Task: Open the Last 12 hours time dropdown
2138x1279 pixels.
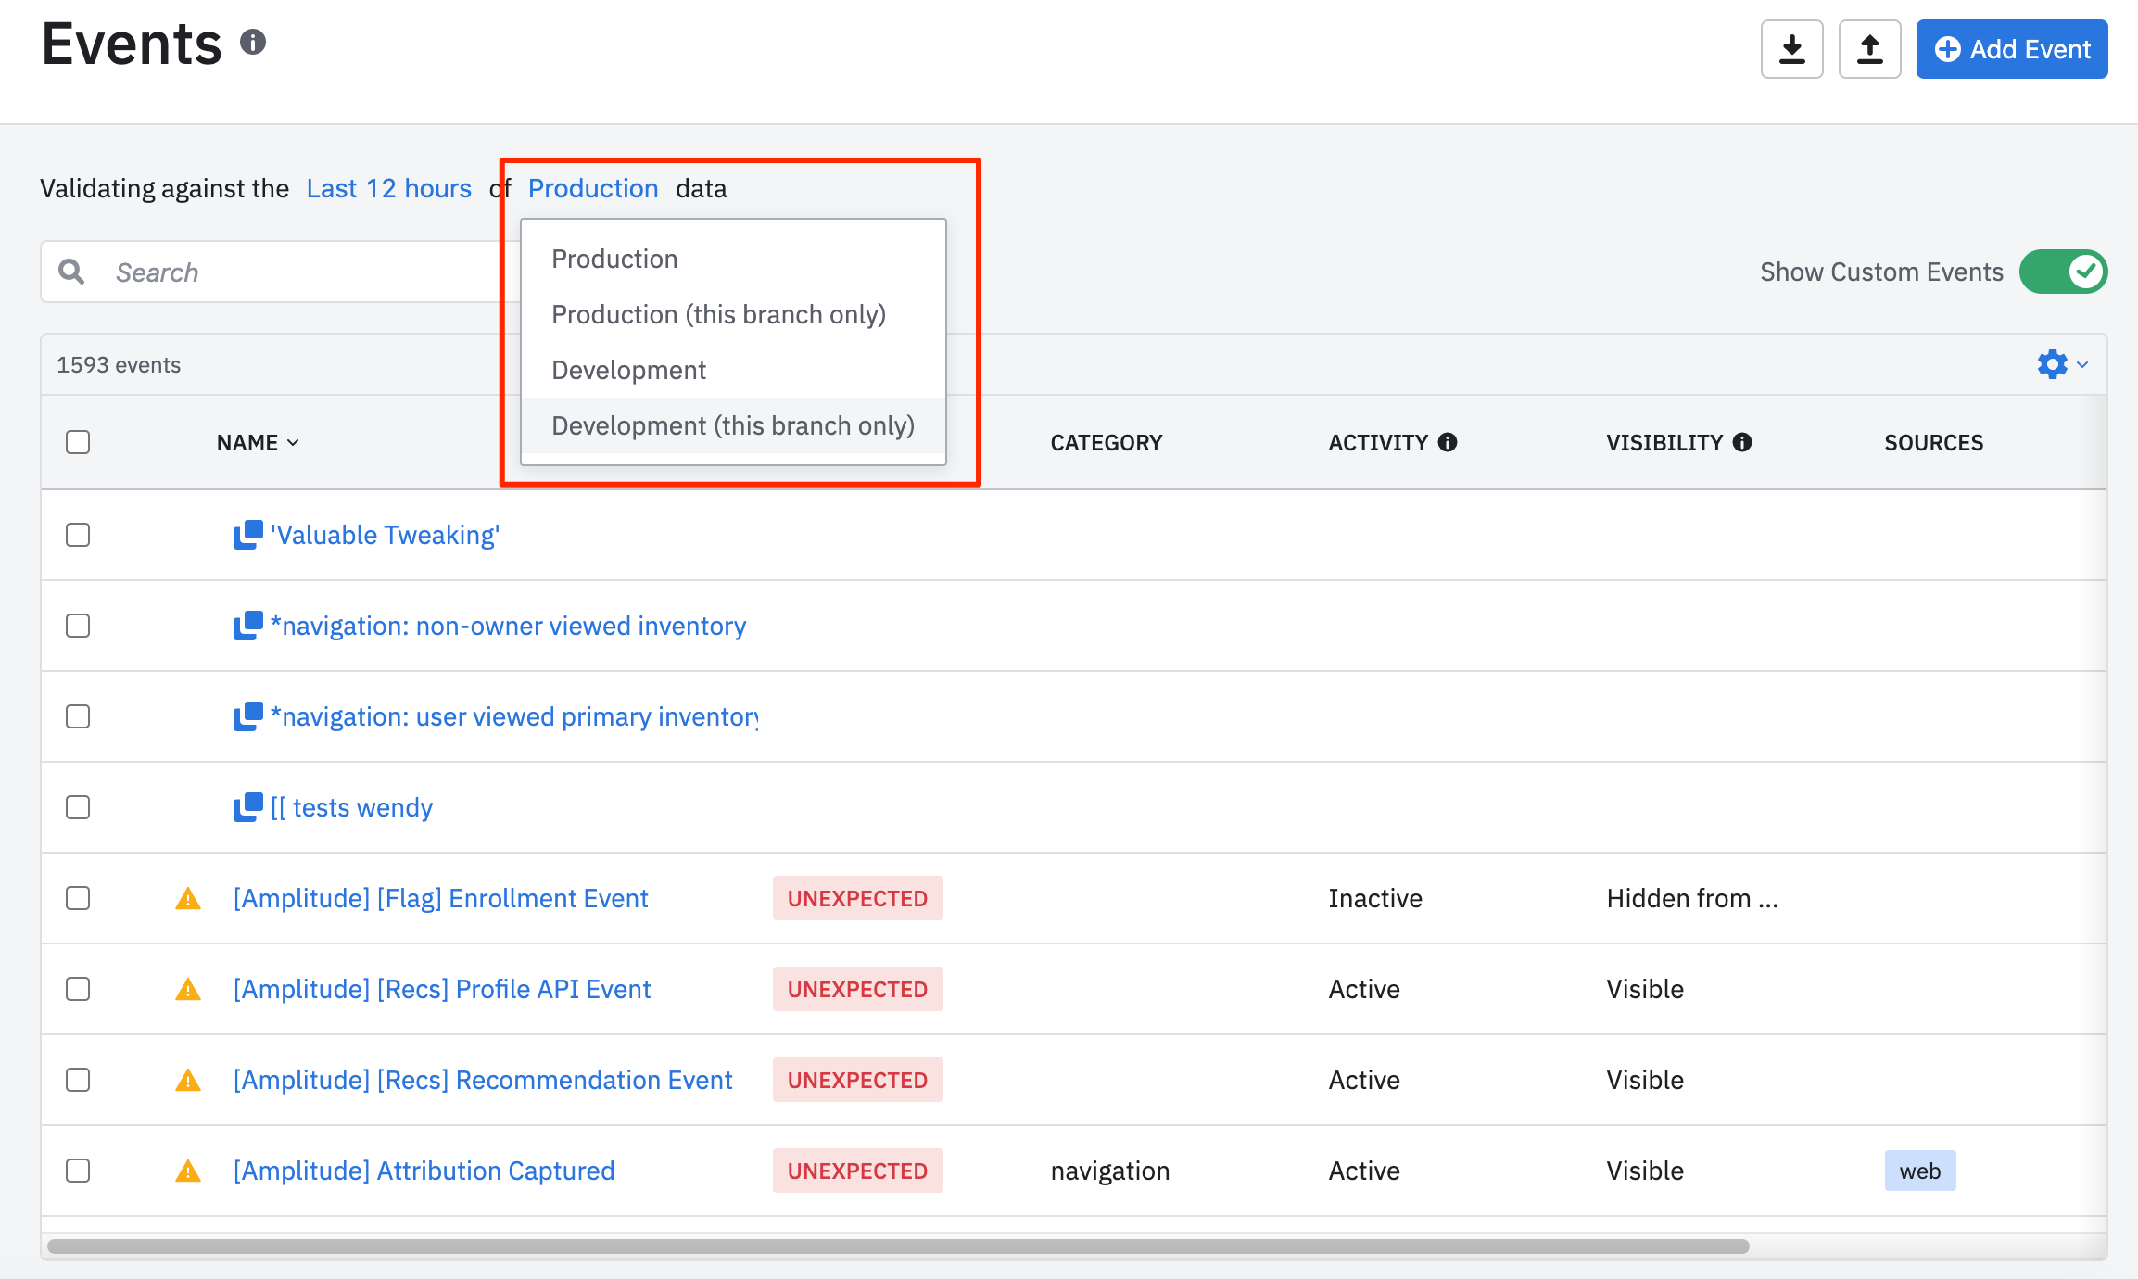Action: click(x=388, y=188)
